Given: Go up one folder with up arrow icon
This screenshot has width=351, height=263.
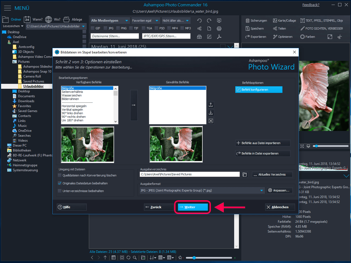Looking at the screenshot, I should tap(105, 258).
